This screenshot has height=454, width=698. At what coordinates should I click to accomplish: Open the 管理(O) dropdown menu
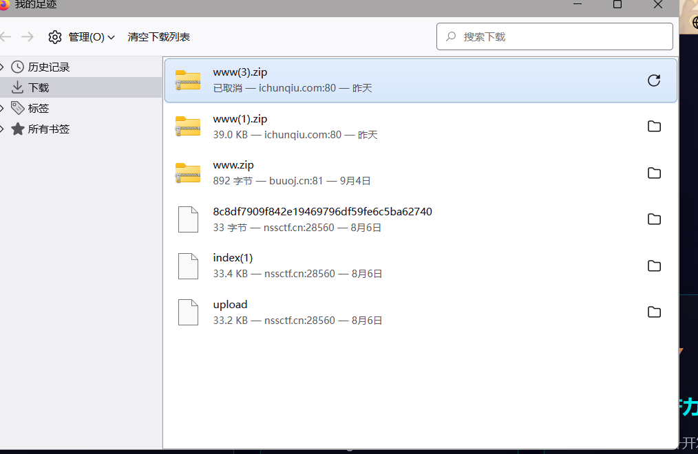[81, 37]
